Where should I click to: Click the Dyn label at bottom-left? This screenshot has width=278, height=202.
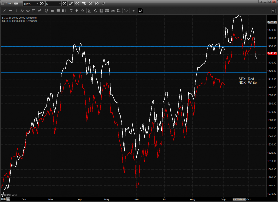pyautogui.click(x=4, y=199)
